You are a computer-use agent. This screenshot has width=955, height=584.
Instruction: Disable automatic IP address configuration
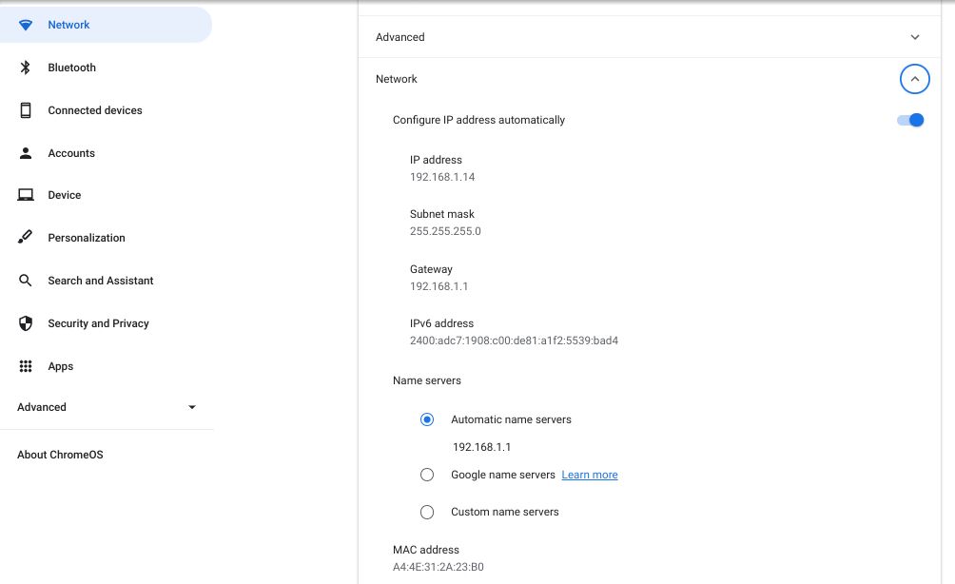pos(909,120)
